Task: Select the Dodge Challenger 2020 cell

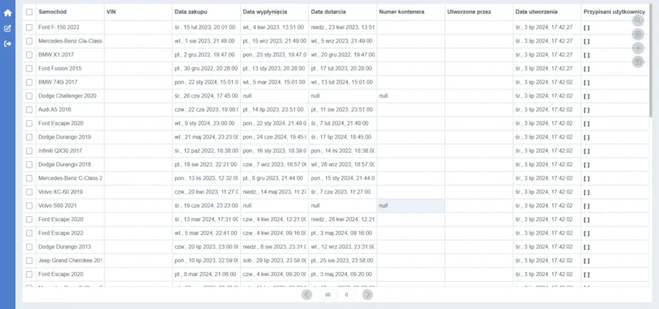Action: [69, 96]
